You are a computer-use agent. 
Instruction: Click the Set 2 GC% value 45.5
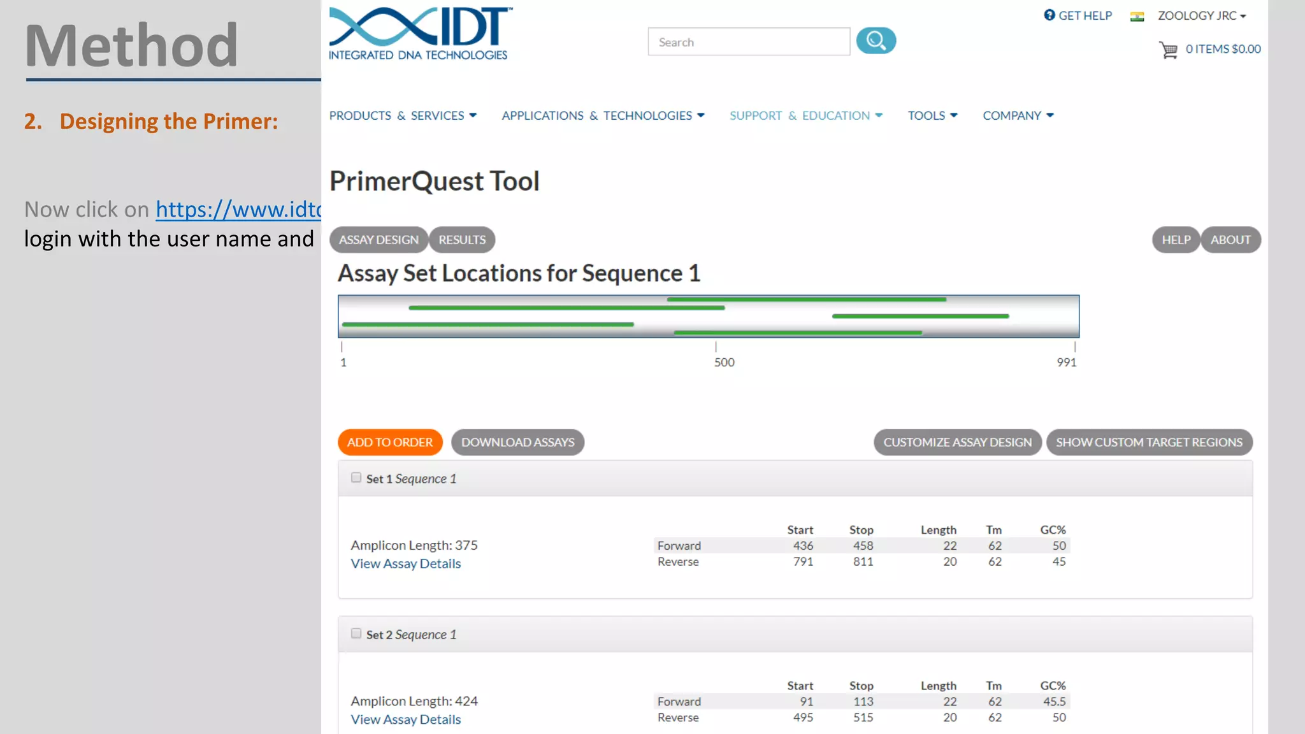pos(1055,702)
